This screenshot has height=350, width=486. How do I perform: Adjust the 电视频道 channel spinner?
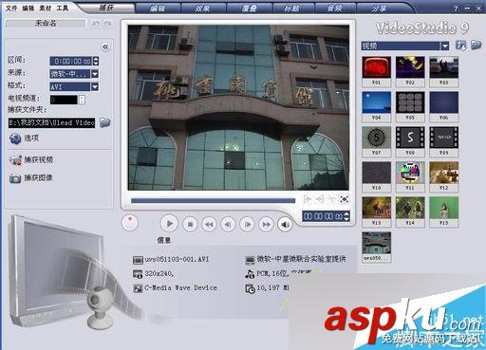tap(83, 100)
